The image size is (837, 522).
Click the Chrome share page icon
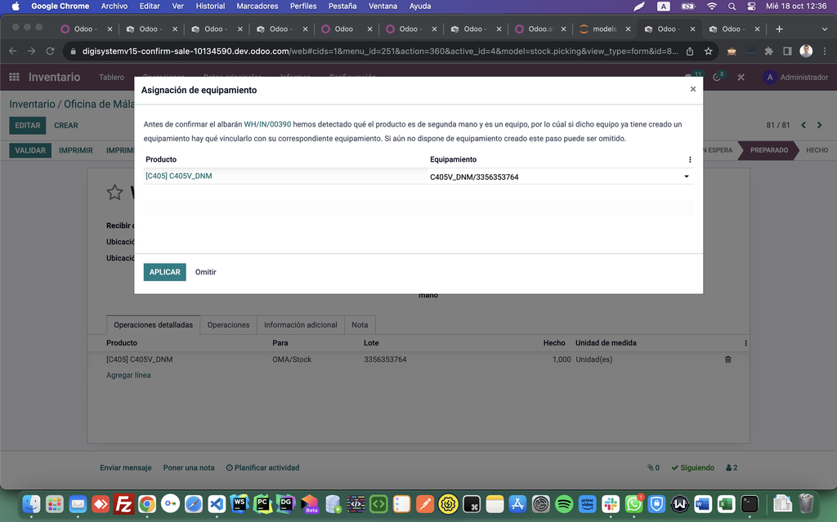[690, 51]
